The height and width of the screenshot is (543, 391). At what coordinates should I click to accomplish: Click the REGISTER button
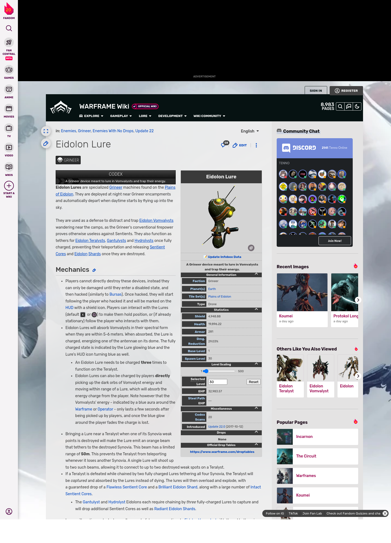pos(346,91)
